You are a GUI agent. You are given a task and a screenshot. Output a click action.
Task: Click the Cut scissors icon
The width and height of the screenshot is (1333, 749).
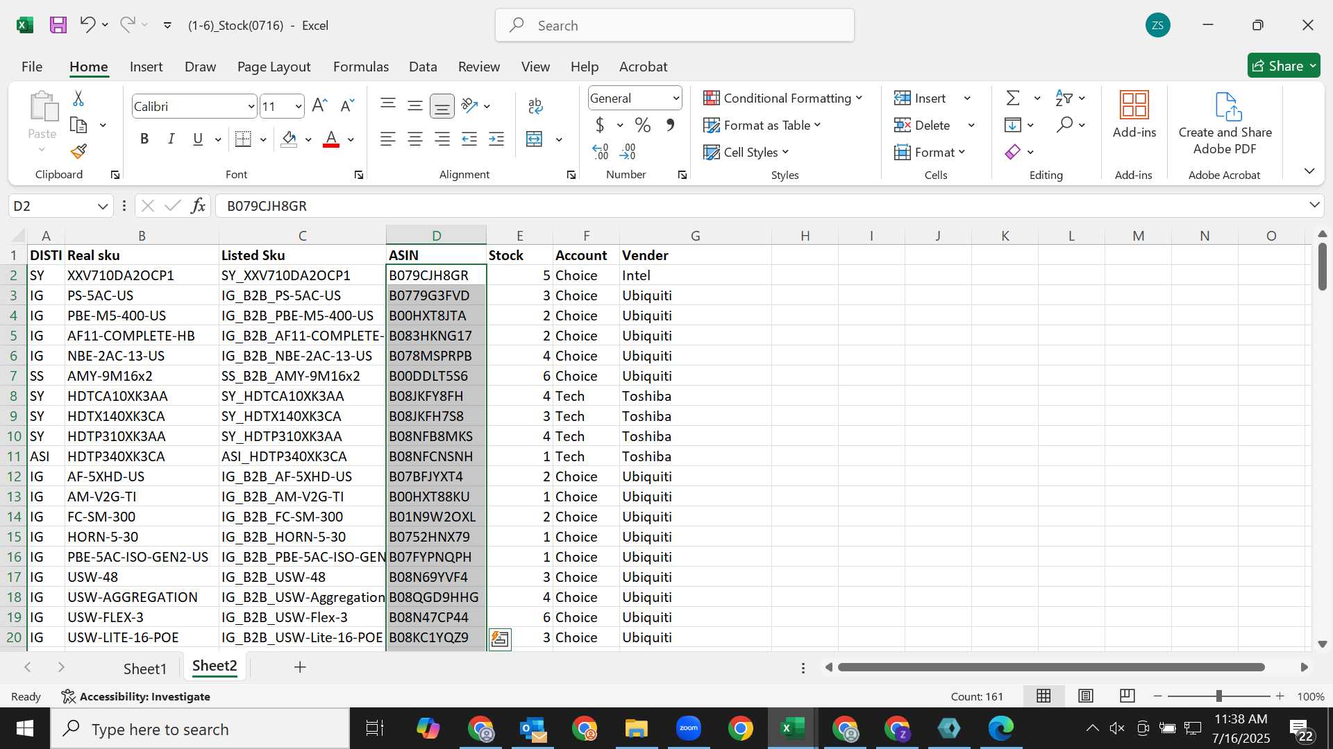click(x=78, y=98)
